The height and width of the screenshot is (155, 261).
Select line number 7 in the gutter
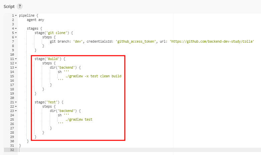(13, 41)
